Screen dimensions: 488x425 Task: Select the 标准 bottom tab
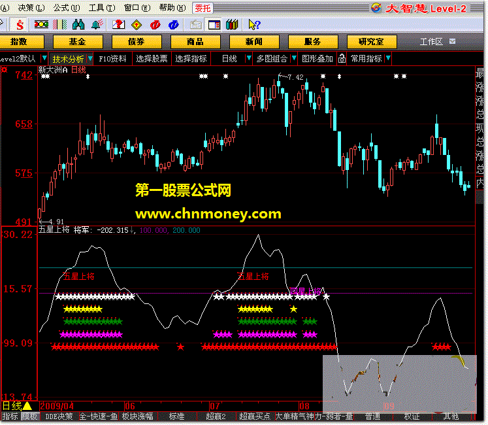click(x=177, y=416)
